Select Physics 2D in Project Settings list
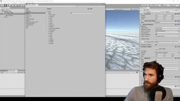 point(29,16)
